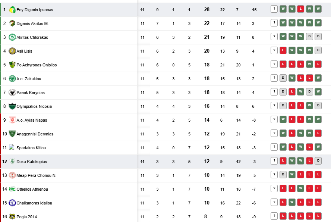Image resolution: width=331 pixels, height=222 pixels.
Task: Select the Anagennisi Derynias table row
Action: pos(165,134)
